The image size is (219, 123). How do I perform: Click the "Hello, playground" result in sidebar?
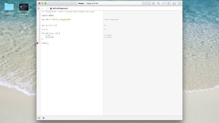[112, 19]
